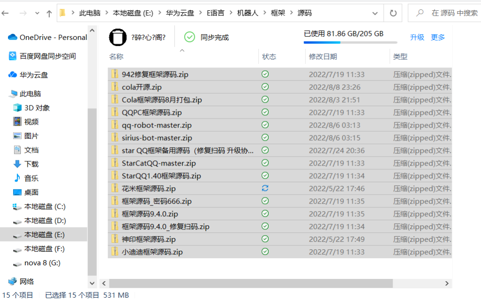481x301 pixels.
Task: Click the refresh button in address bar
Action: 393,13
